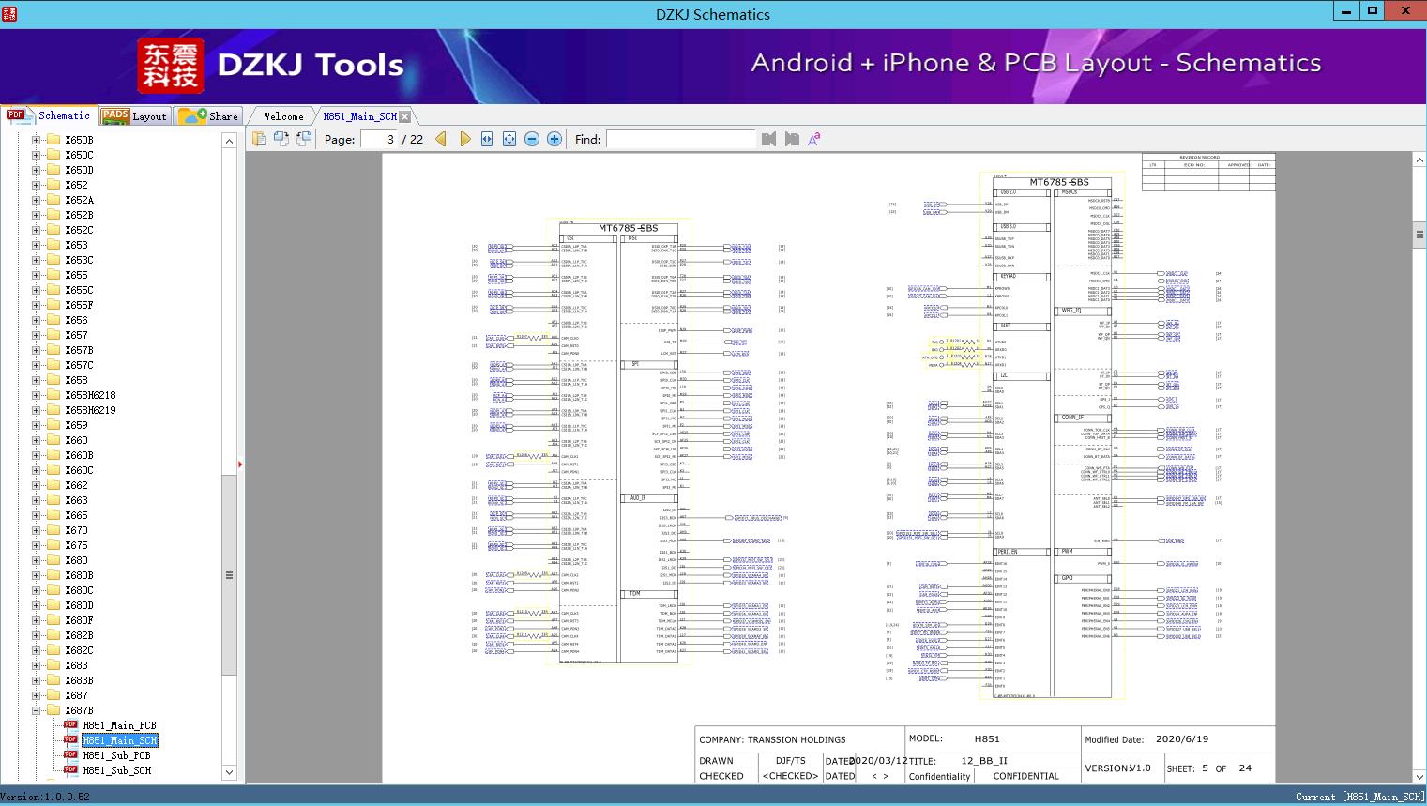Click the X687B folder icon
The image size is (1427, 806).
click(x=53, y=710)
